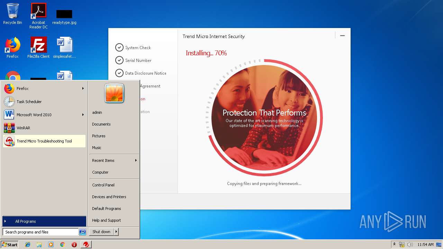The width and height of the screenshot is (443, 249).
Task: Open the admin user folder
Action: (97, 112)
